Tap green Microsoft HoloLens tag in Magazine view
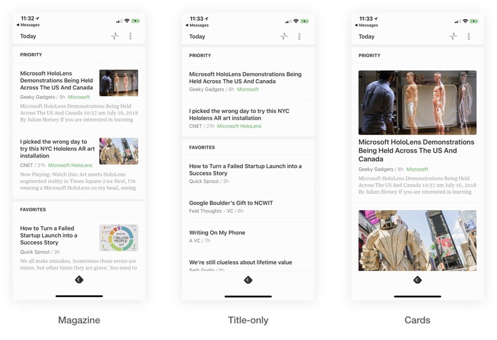This screenshot has width=497, height=340. coord(70,165)
